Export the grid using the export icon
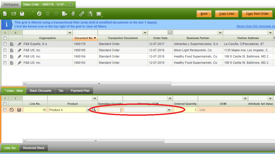Image resolution: width=275 pixels, height=154 pixels. click(x=64, y=14)
